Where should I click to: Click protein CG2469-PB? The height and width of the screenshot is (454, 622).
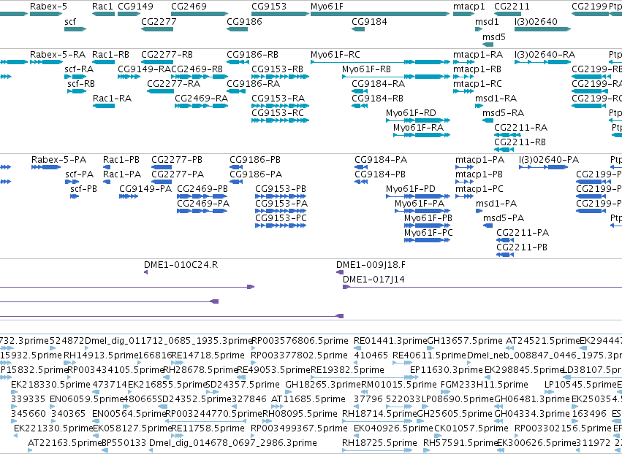tap(202, 196)
